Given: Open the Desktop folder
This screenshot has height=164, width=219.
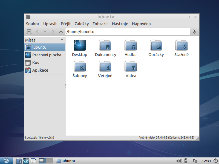Looking at the screenshot, I should [x=79, y=46].
